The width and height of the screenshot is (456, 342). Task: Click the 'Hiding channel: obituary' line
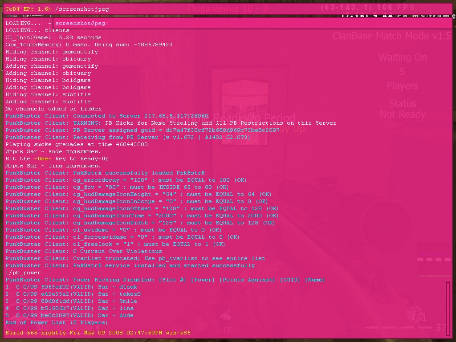pyautogui.click(x=48, y=59)
